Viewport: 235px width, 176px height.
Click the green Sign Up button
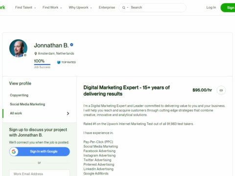[228, 7]
